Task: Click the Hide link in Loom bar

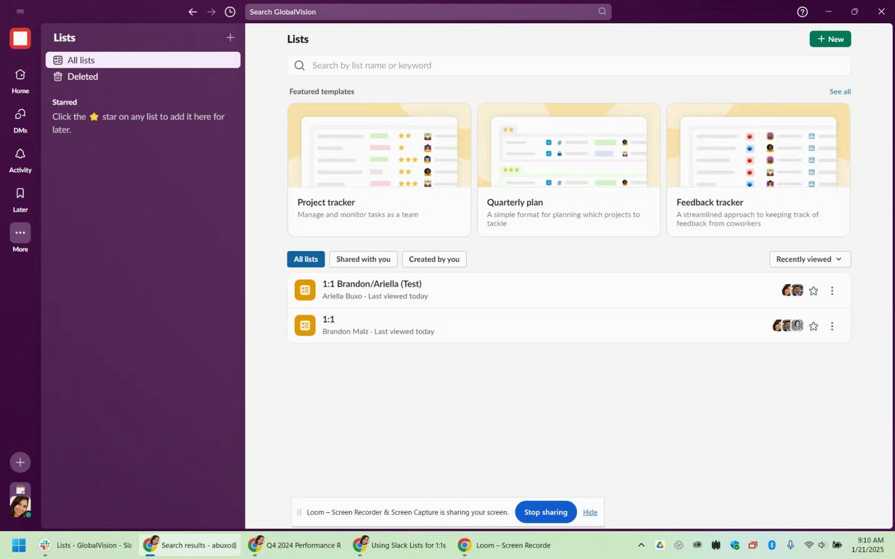Action: (x=590, y=512)
